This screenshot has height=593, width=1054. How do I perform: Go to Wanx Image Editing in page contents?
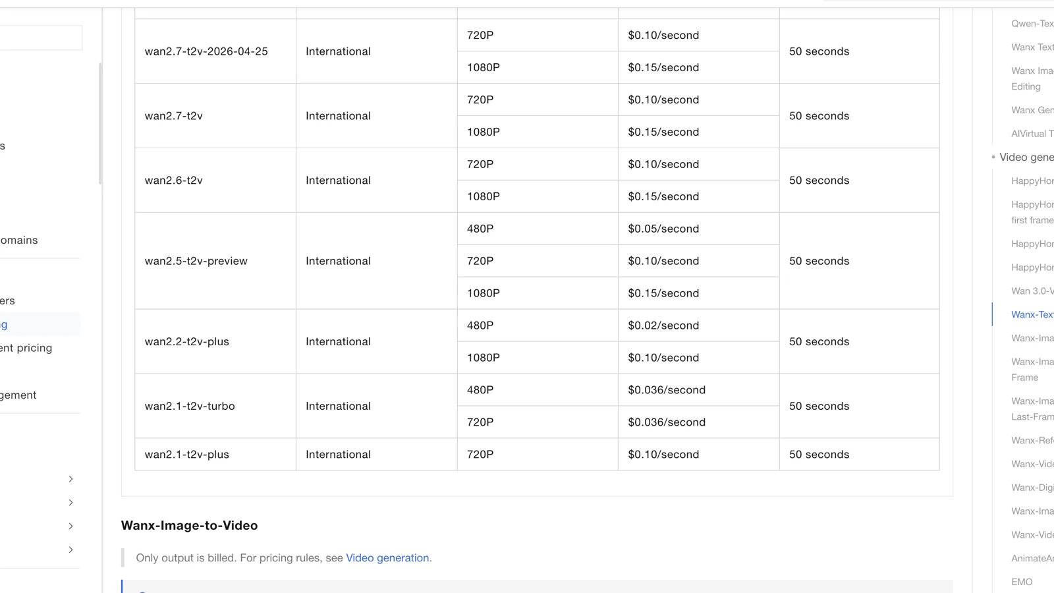[1032, 78]
